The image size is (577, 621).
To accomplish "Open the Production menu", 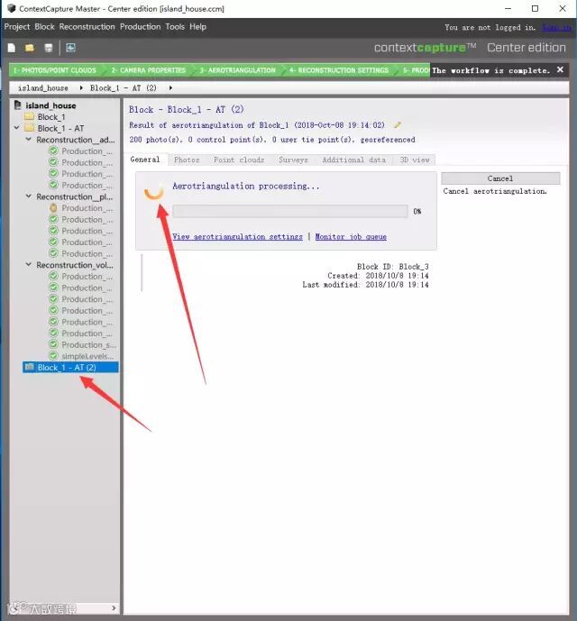I will pyautogui.click(x=141, y=27).
